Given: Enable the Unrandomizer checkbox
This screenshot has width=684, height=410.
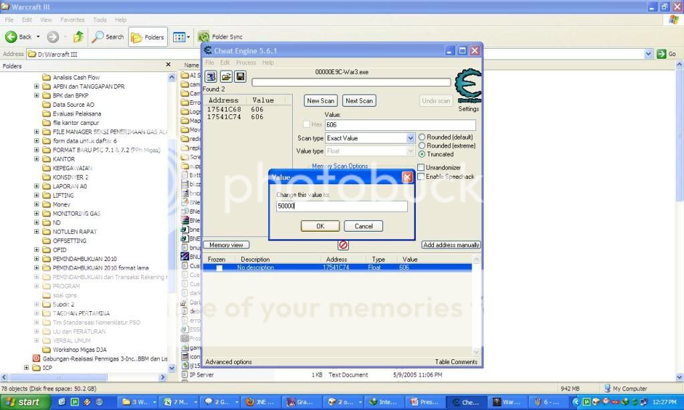Looking at the screenshot, I should 421,168.
